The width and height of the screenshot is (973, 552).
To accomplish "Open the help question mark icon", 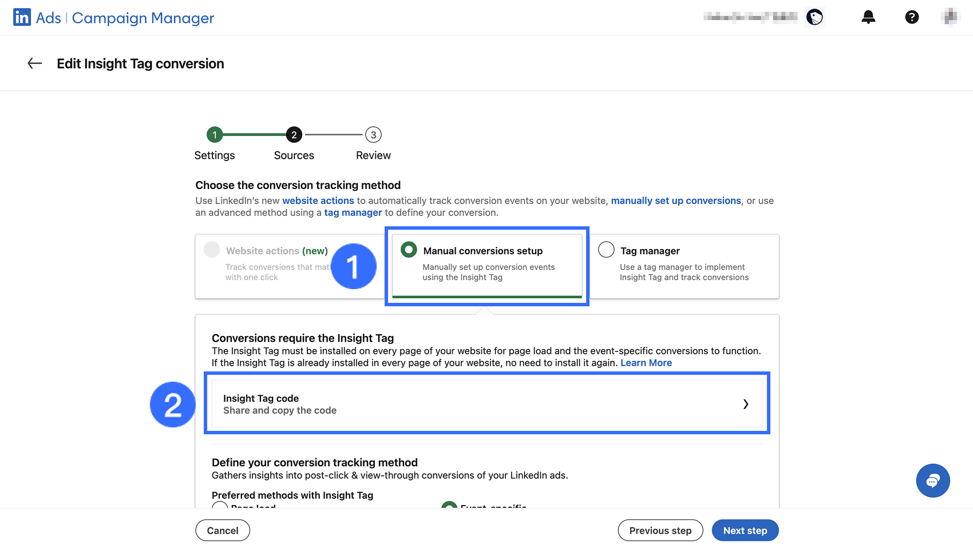I will coord(912,17).
